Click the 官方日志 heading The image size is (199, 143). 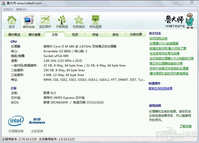click(x=155, y=33)
